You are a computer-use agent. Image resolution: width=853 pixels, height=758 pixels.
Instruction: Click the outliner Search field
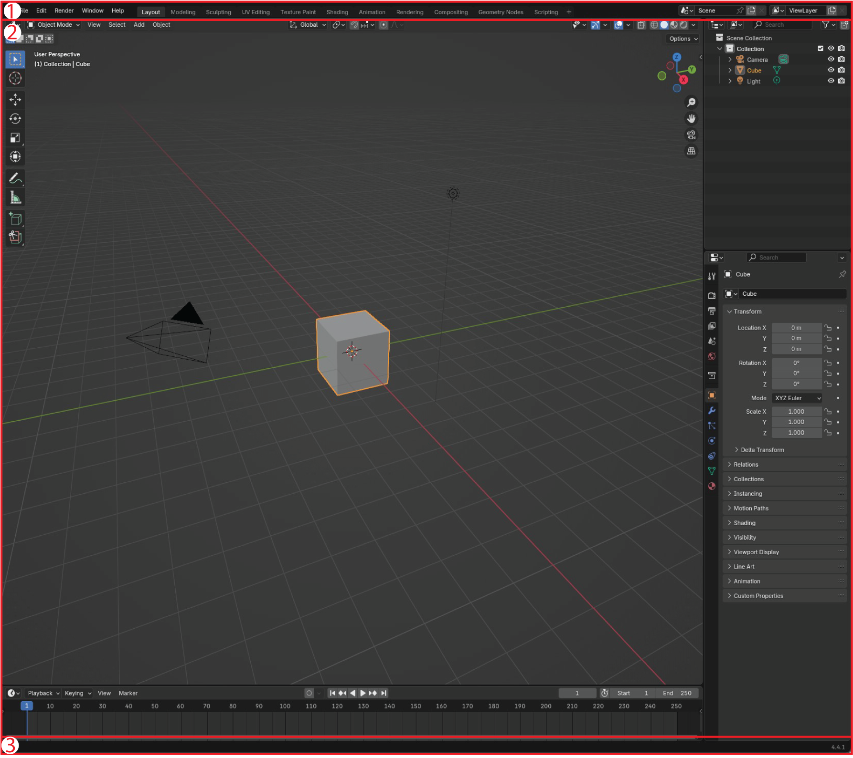pos(781,25)
